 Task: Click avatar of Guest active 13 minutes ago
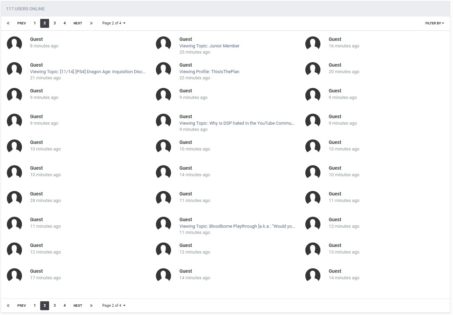313,250
